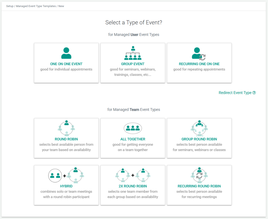Click the ALL TOGETHER card description
Viewport: 268px width, 219px height.
pyautogui.click(x=133, y=147)
